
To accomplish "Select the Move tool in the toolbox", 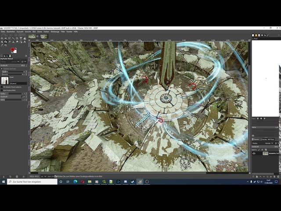I will point(2,38).
